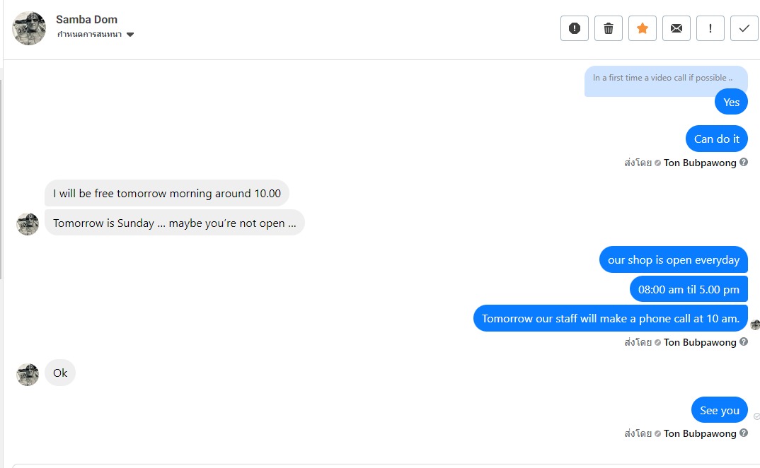Click help icon under "See you" message

point(744,433)
